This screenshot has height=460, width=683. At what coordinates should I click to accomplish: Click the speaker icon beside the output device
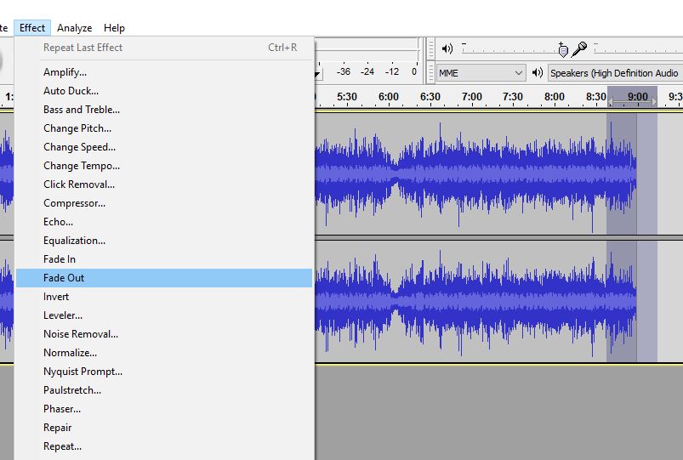[538, 73]
